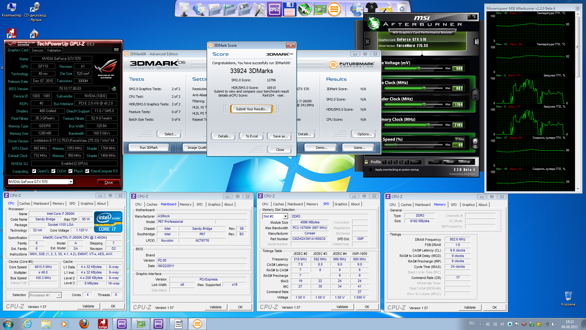
Task: Click the Core Clock Max value field 882
Action: click(x=458, y=88)
